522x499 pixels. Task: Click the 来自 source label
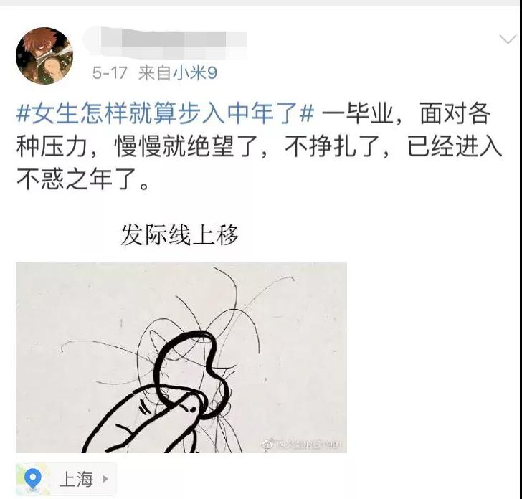[x=154, y=72]
